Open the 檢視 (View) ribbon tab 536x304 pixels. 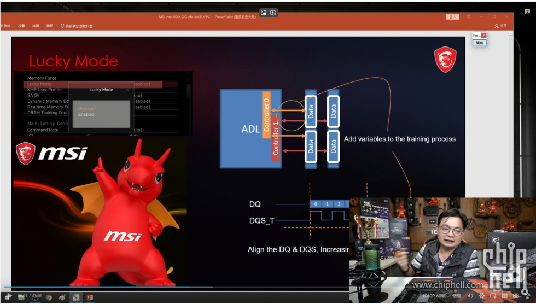point(36,26)
